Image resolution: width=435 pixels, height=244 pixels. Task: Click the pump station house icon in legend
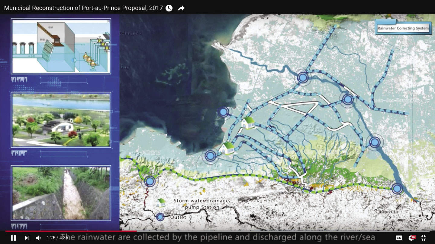(x=161, y=202)
